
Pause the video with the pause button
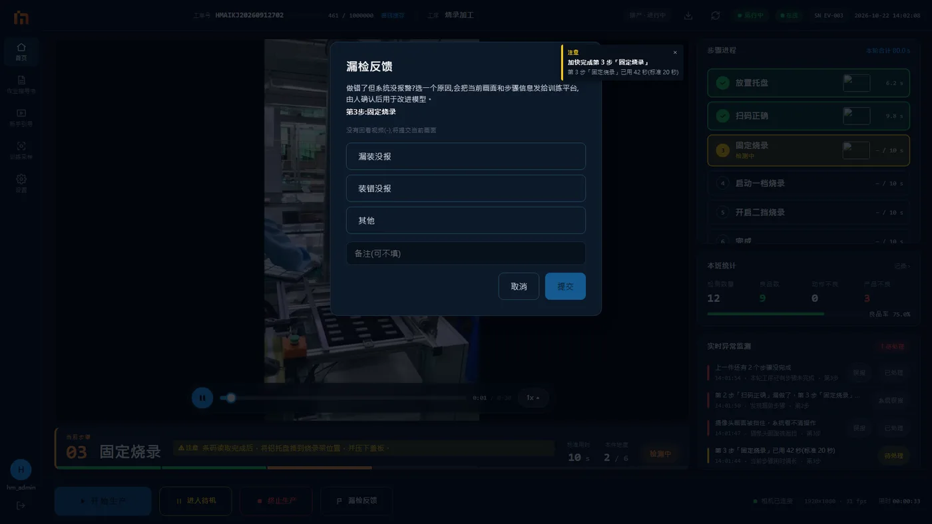point(202,398)
